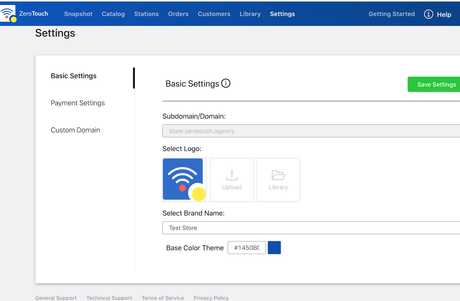Open the Stations section
This screenshot has height=301, width=460.
click(146, 14)
